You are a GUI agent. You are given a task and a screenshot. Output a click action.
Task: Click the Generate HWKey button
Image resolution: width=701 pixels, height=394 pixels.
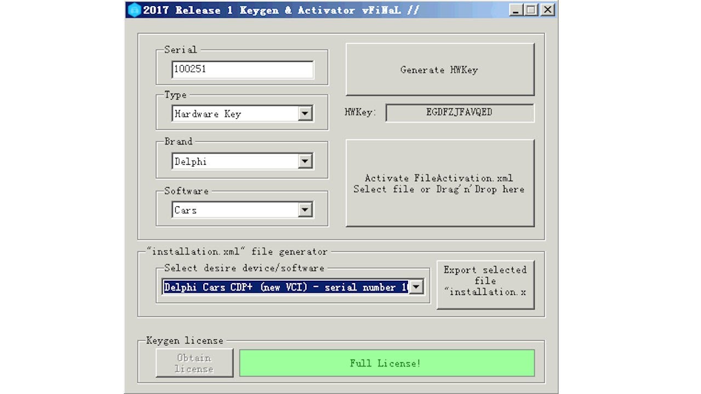[x=440, y=69]
